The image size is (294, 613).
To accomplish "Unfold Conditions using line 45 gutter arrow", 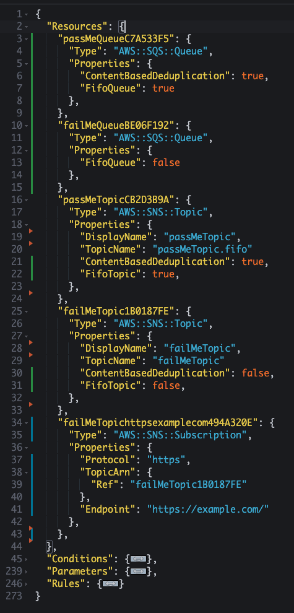I will point(26,559).
